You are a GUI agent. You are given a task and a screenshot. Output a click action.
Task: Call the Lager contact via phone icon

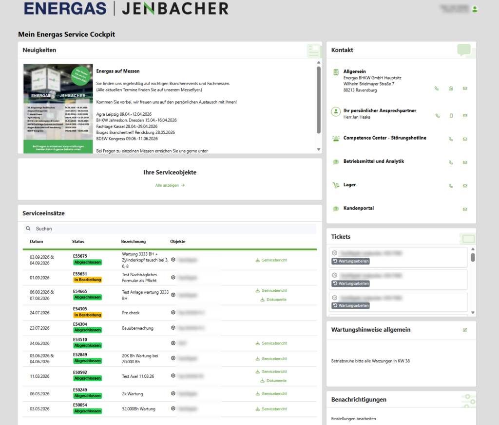click(x=451, y=186)
